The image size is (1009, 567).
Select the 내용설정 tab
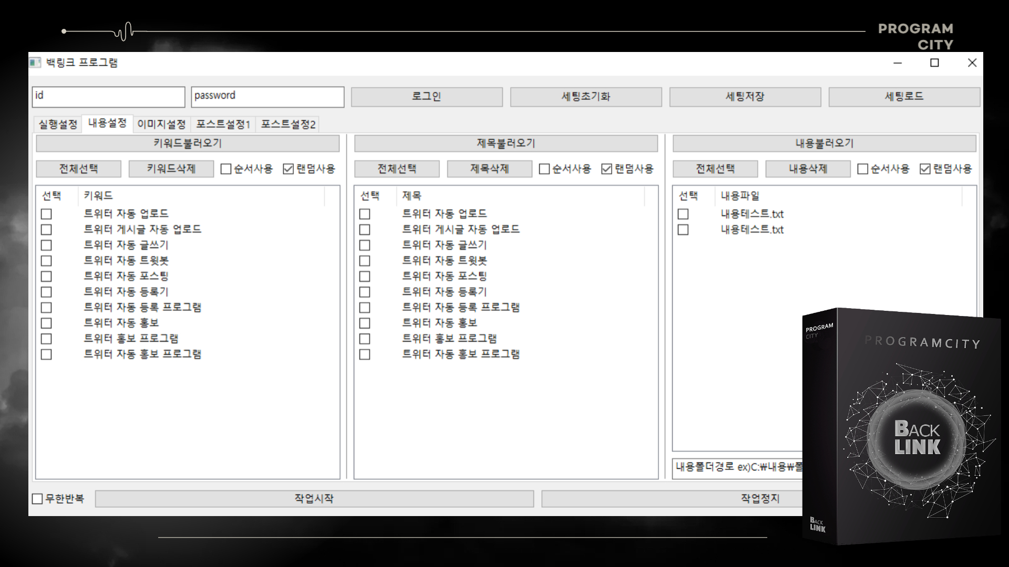107,123
